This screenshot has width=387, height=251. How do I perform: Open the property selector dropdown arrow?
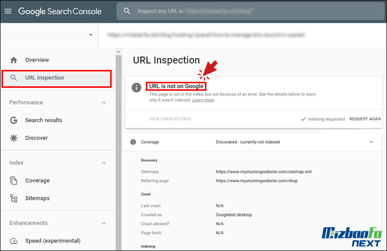pyautogui.click(x=91, y=35)
